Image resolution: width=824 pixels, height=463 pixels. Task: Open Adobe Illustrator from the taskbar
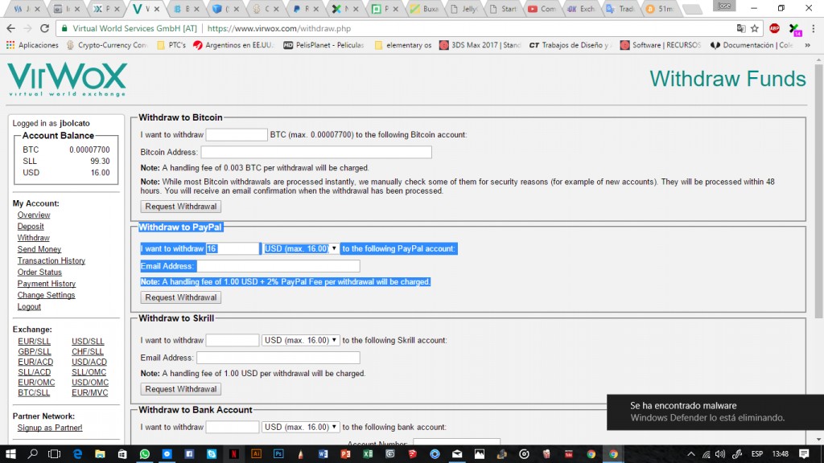(257, 454)
